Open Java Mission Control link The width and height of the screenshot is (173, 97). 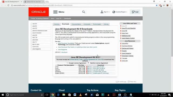128,38
